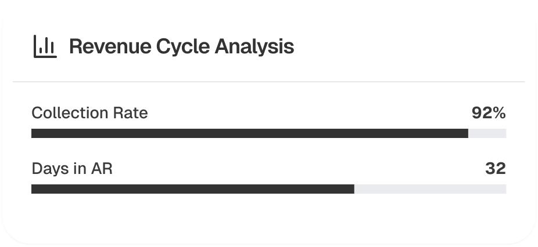The image size is (538, 247).
Task: Click the 92% collection rate value
Action: 489,113
